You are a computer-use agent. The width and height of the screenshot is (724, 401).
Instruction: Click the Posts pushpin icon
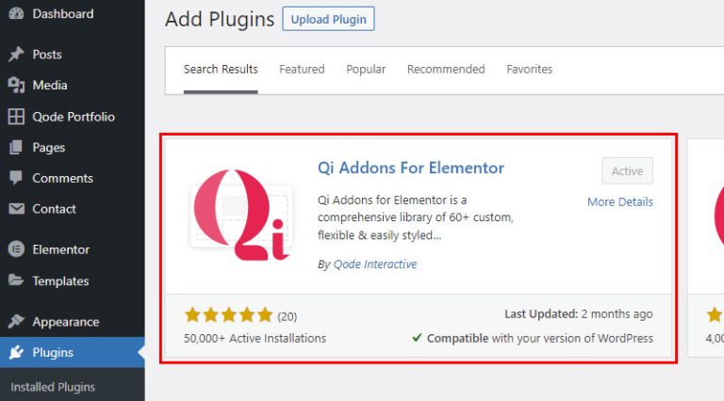point(16,55)
